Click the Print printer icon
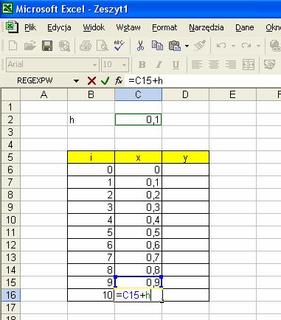Viewport: 281px width, 320px height. (x=86, y=46)
